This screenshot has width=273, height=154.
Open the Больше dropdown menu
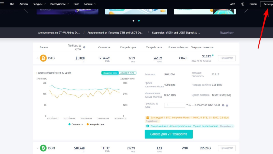click(x=90, y=4)
